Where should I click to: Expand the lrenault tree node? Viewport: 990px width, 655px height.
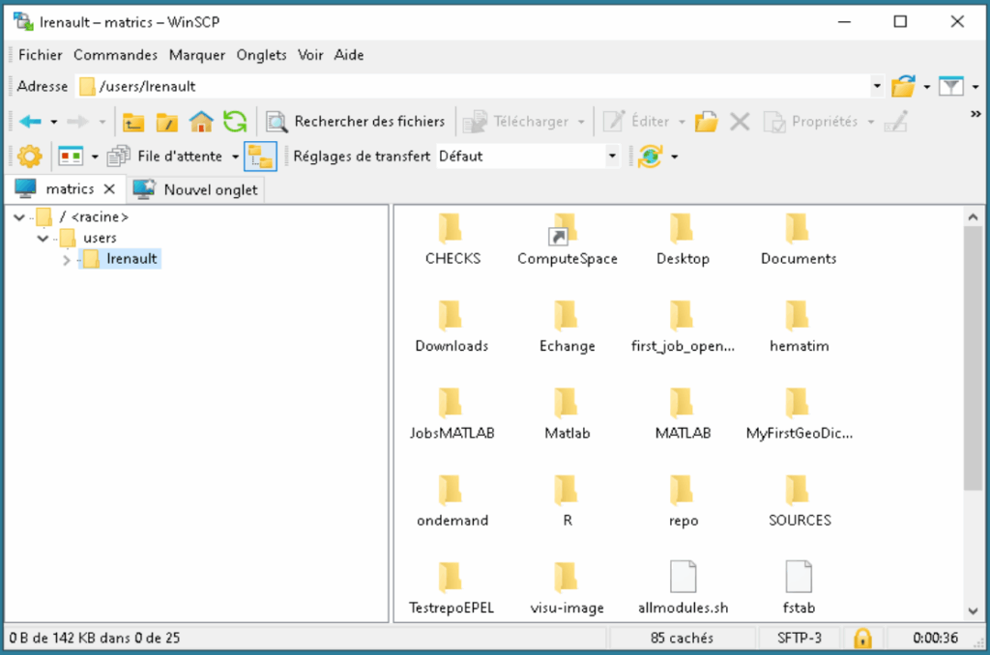pyautogui.click(x=66, y=259)
